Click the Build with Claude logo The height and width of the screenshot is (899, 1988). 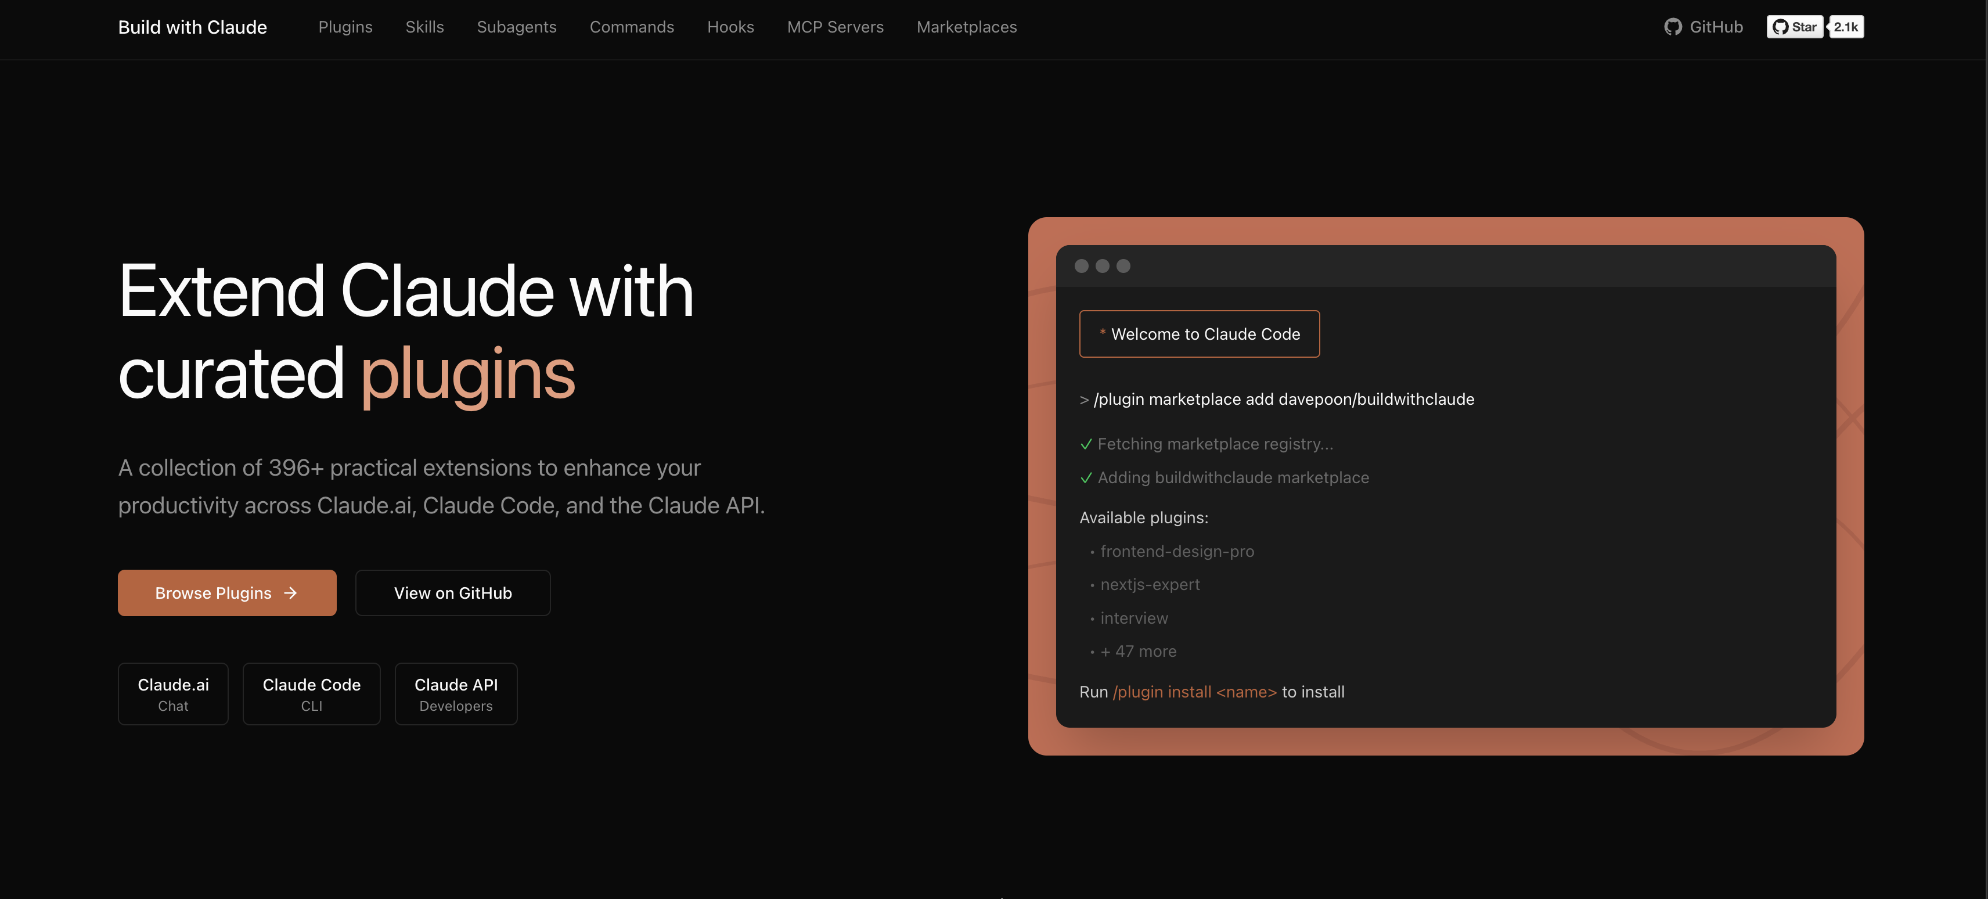tap(192, 26)
